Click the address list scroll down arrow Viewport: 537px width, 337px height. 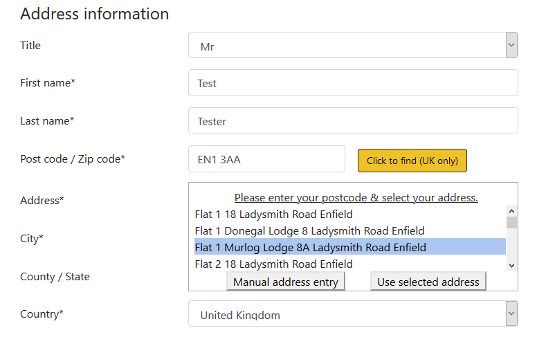point(511,266)
